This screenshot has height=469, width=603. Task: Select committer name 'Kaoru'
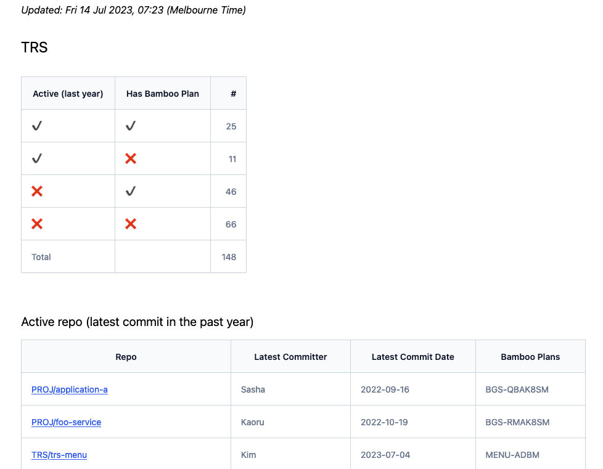point(253,422)
